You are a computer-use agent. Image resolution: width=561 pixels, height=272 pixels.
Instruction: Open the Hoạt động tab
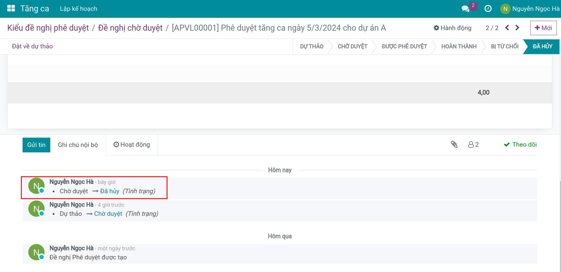[x=132, y=145]
